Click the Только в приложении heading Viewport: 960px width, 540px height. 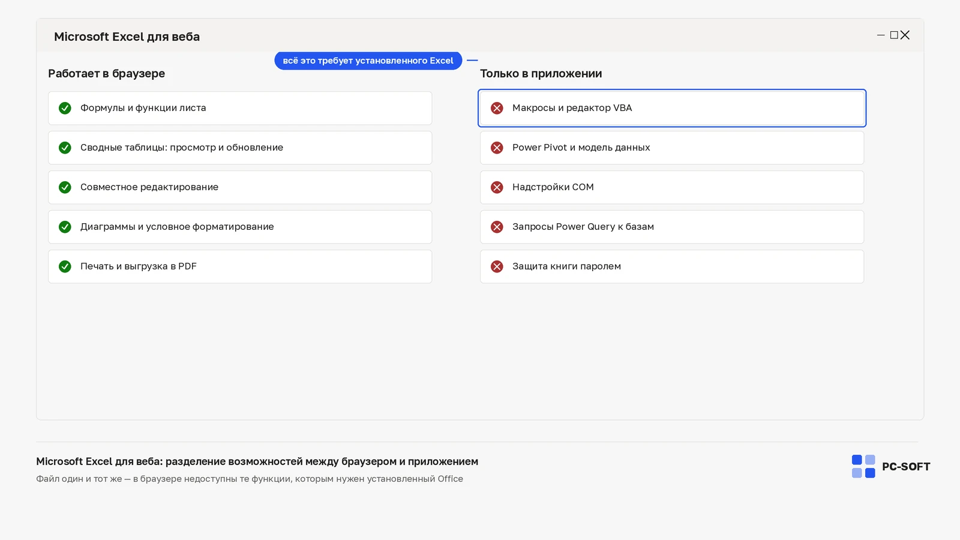(x=541, y=74)
